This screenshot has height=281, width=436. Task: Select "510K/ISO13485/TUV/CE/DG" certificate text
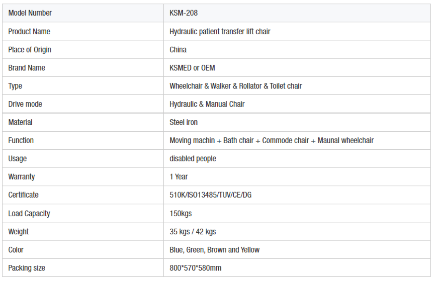(x=211, y=195)
